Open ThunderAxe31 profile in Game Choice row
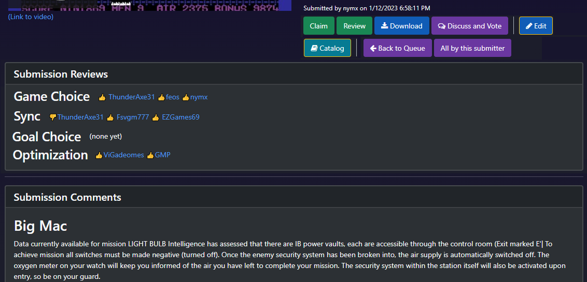587x282 pixels. coord(131,97)
